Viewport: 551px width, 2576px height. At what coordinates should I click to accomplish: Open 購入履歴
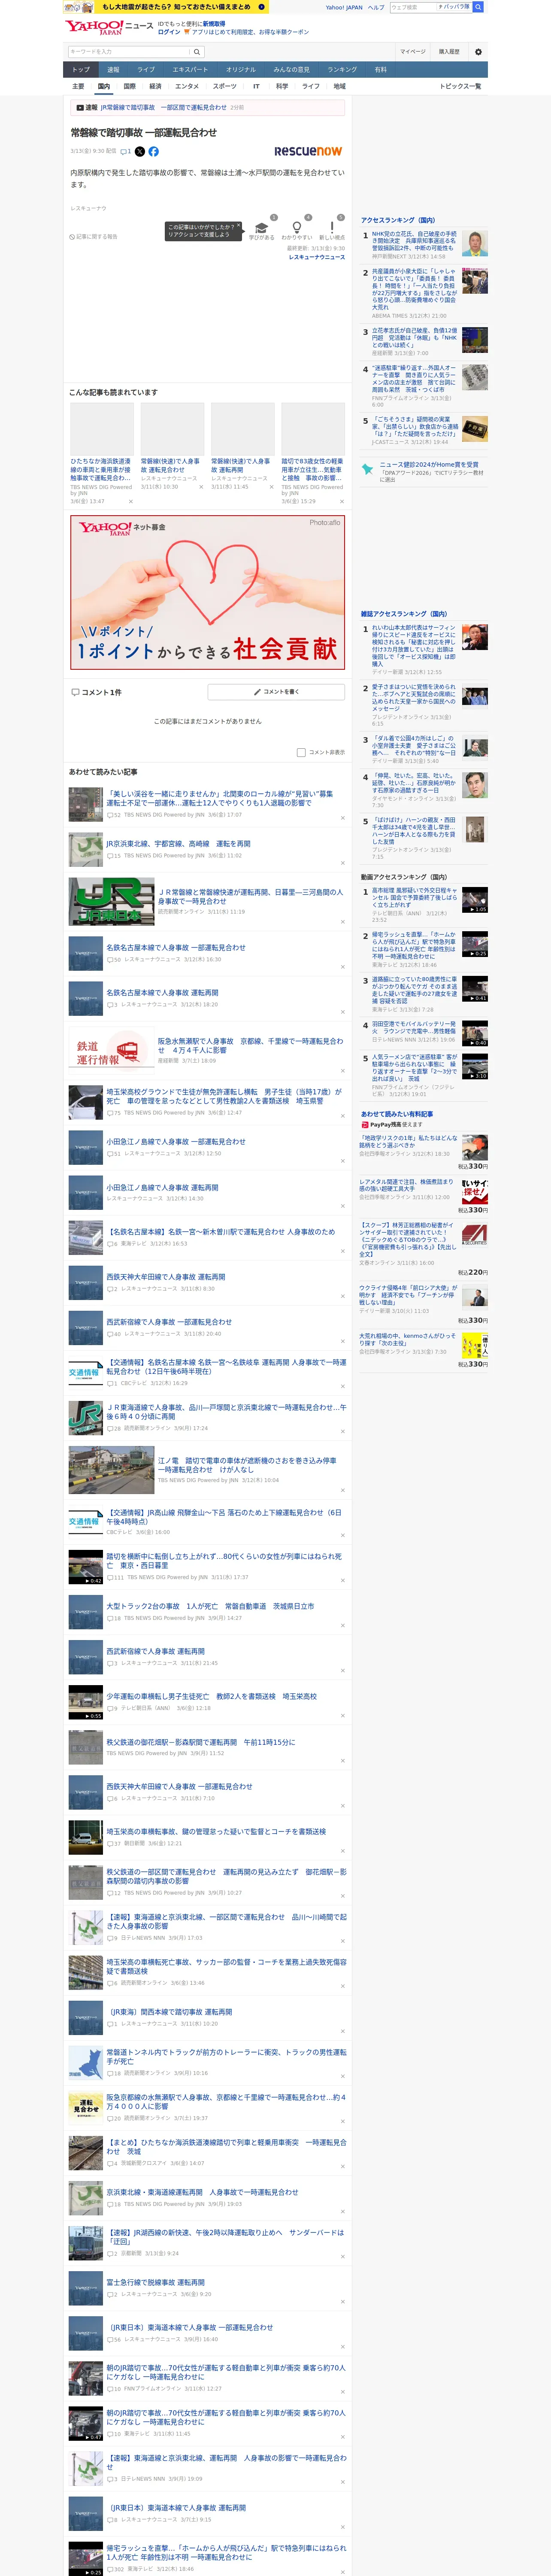449,52
